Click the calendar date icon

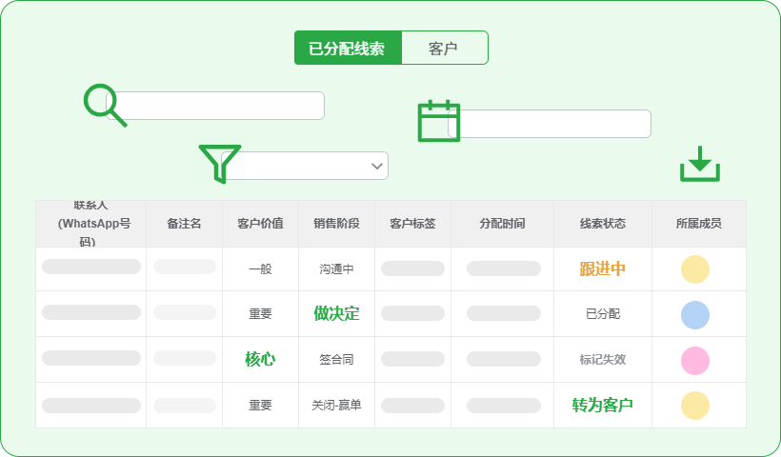point(439,121)
